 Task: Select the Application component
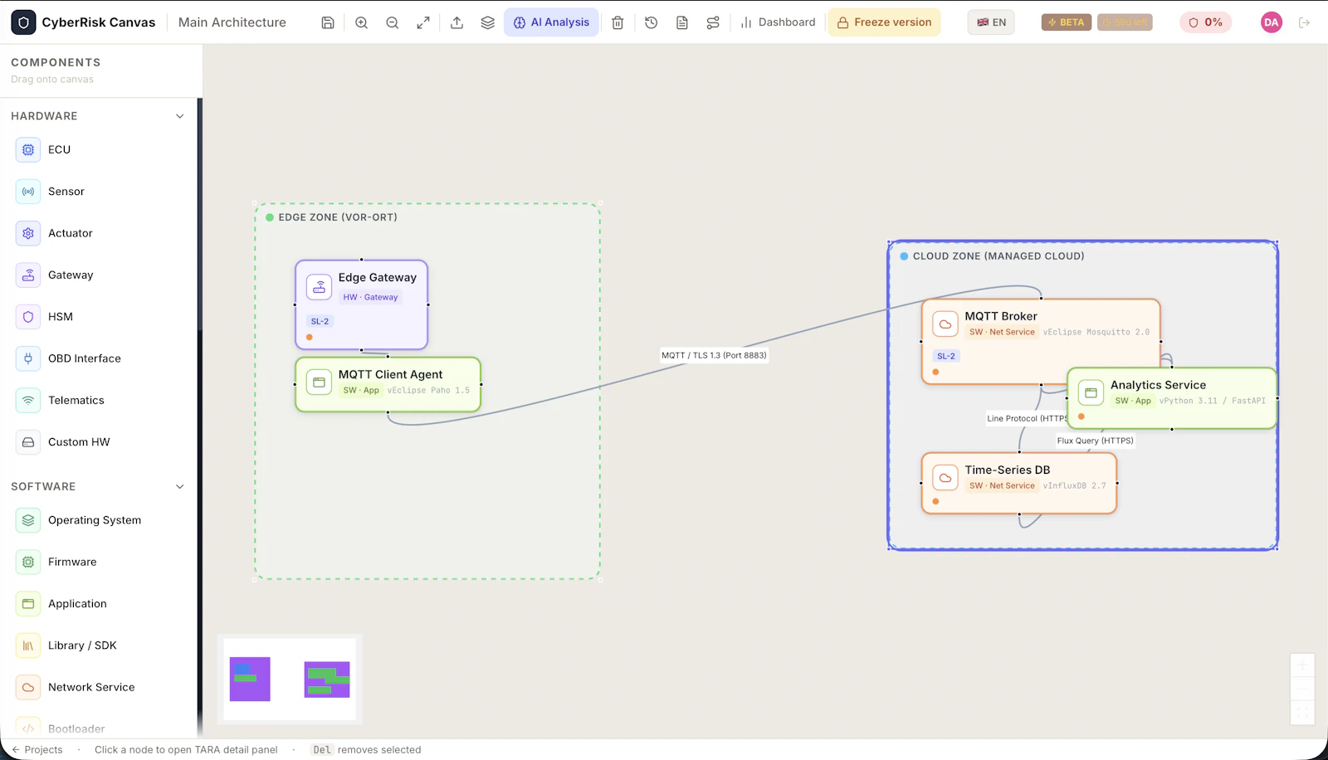pyautogui.click(x=100, y=604)
